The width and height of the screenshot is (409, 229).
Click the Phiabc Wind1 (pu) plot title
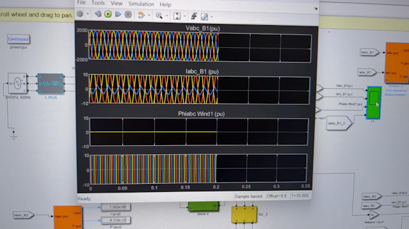point(201,114)
